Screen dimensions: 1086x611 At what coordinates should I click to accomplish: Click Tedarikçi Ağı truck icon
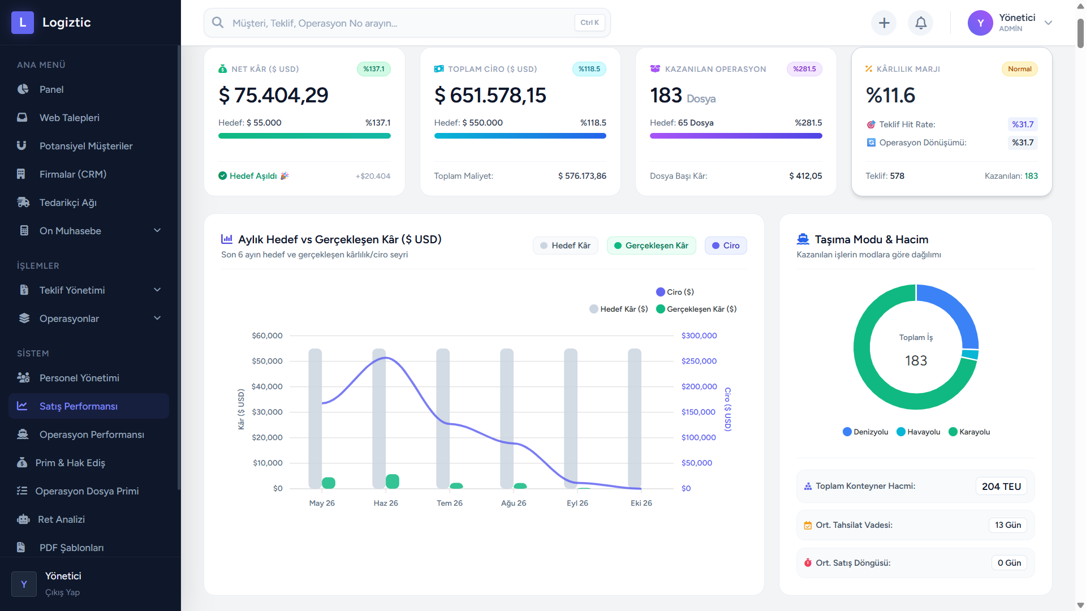point(23,203)
